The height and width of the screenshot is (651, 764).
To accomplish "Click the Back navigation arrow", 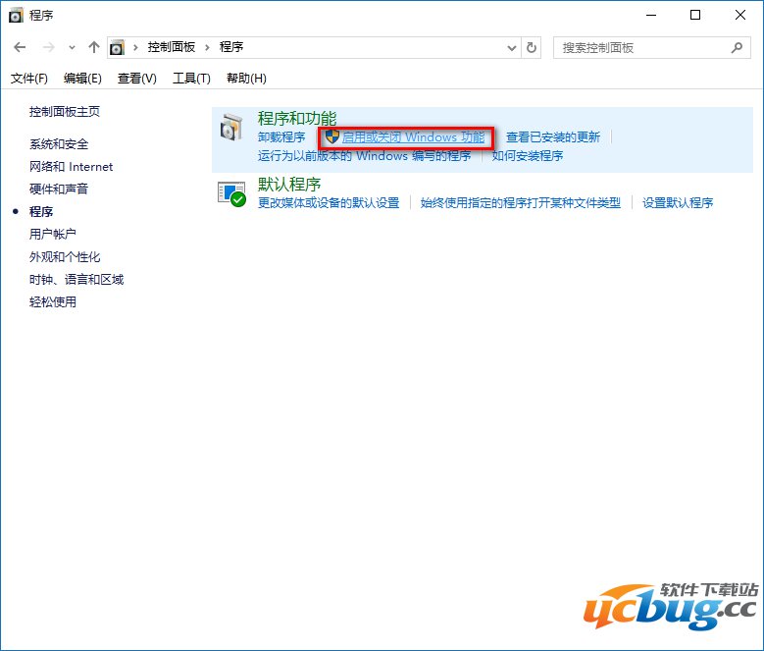I will tap(21, 47).
